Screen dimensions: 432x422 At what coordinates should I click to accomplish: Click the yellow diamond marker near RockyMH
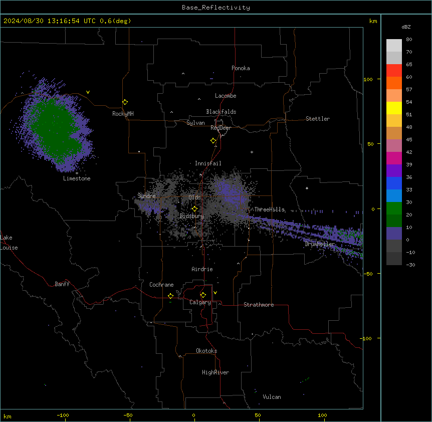125,102
